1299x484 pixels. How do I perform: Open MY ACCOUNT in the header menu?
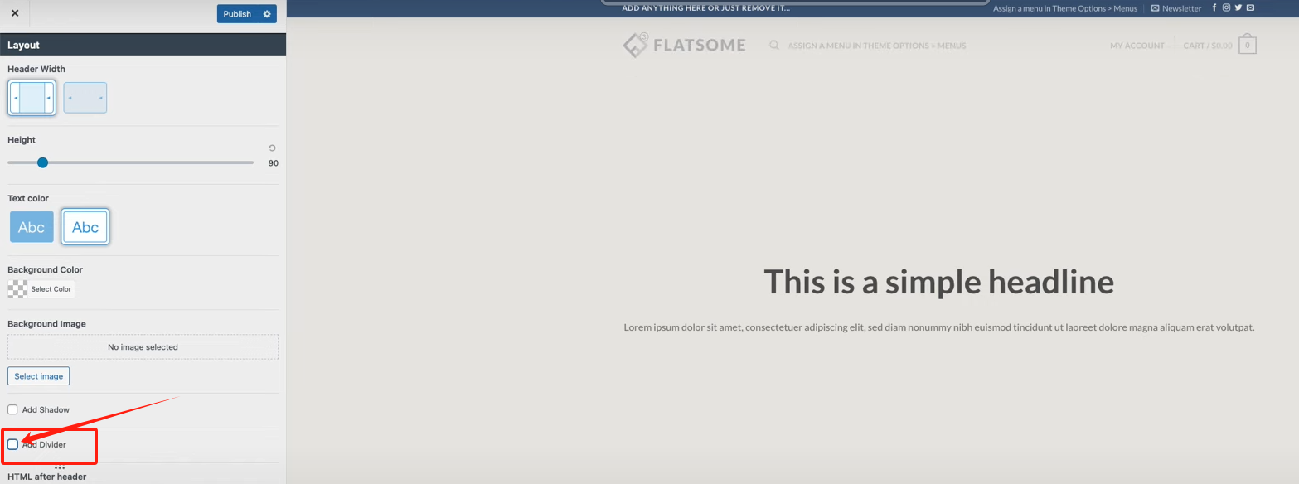click(x=1137, y=46)
